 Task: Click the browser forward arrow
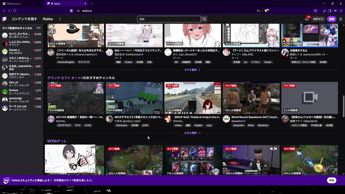point(9,11)
